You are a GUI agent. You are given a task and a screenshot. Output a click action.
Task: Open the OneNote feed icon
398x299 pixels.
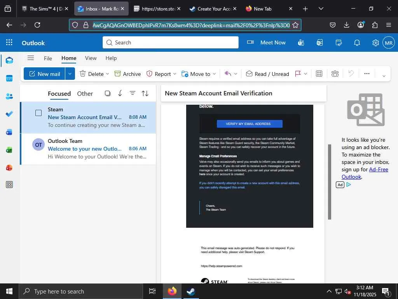[x=320, y=43]
